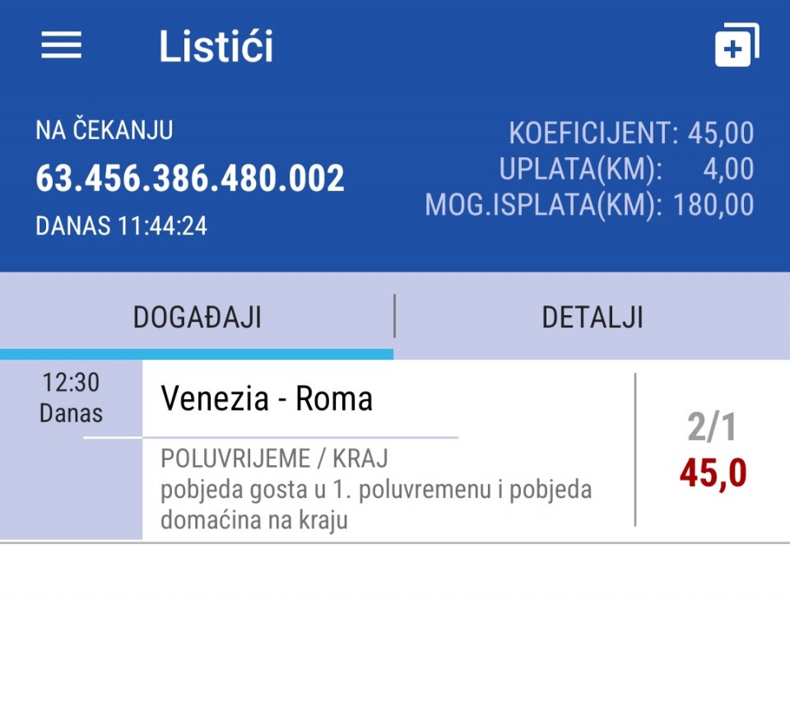Tap the divider between the two tabs
The height and width of the screenshot is (702, 790).
(394, 316)
